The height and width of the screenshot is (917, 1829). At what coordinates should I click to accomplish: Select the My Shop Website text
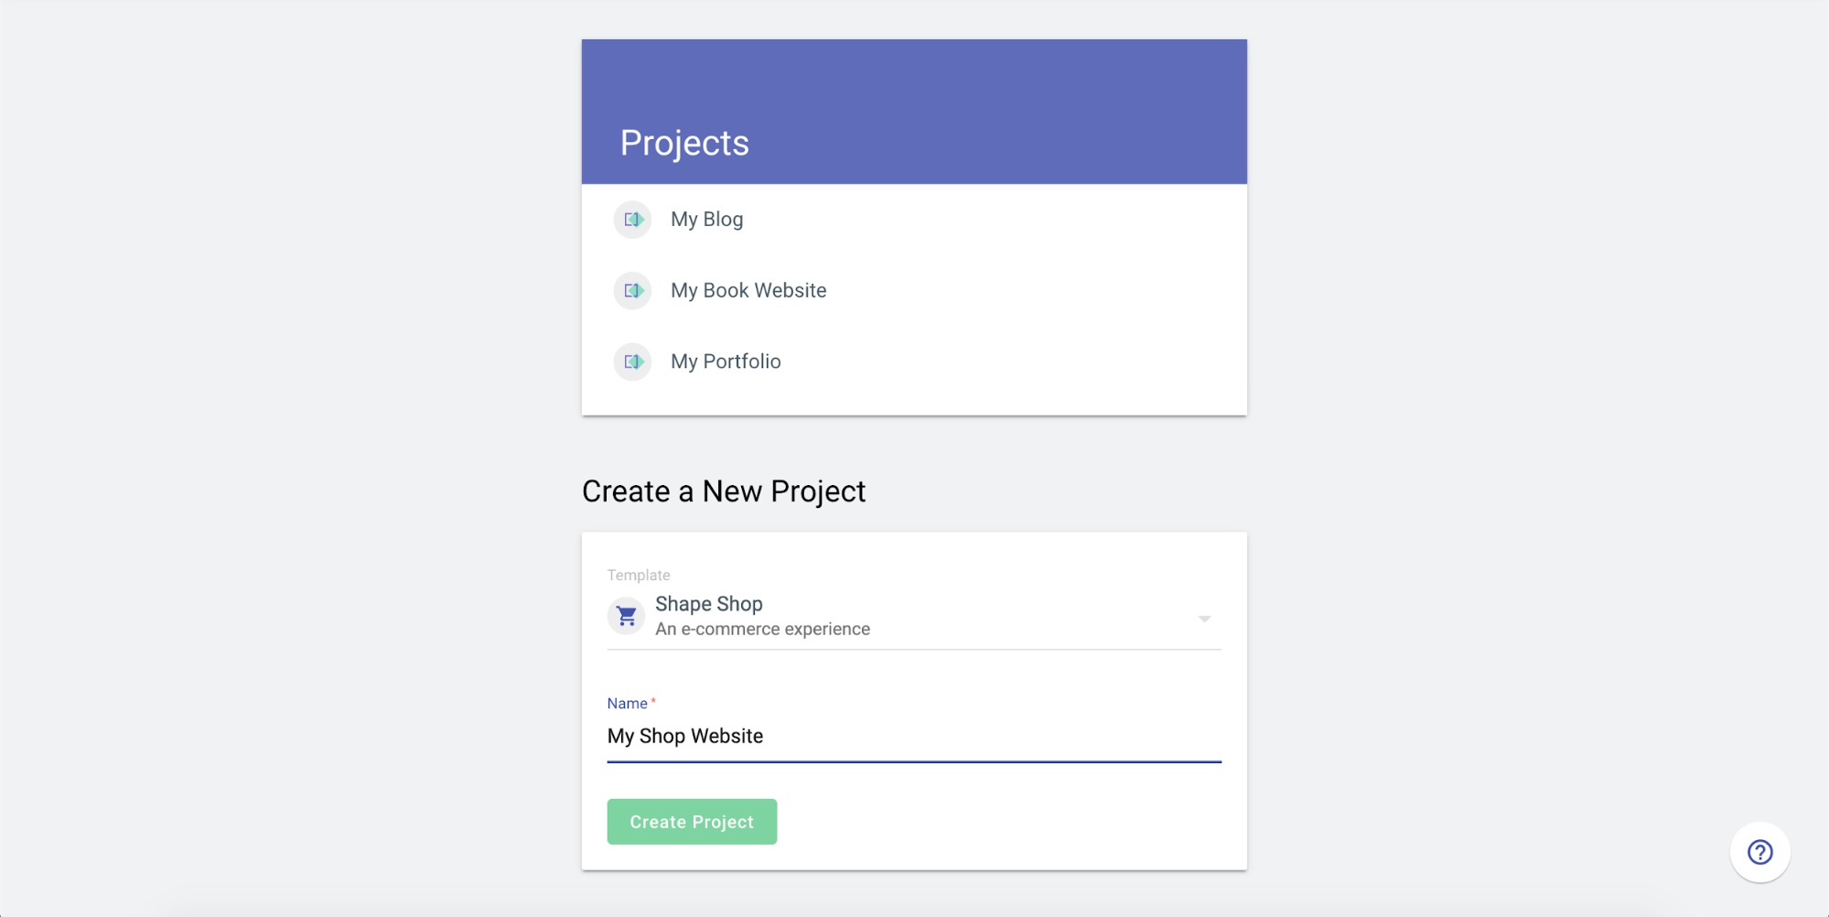pos(685,737)
